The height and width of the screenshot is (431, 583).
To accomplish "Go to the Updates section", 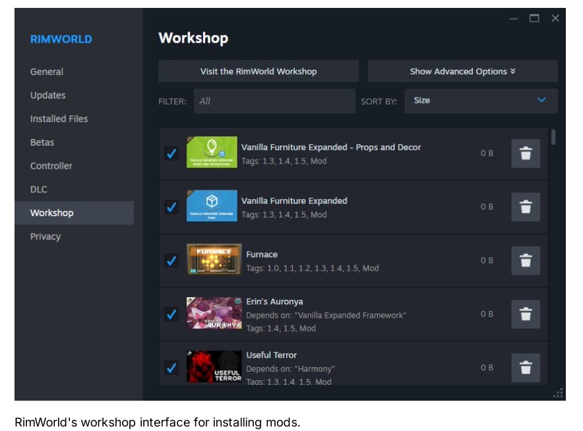I will click(48, 95).
